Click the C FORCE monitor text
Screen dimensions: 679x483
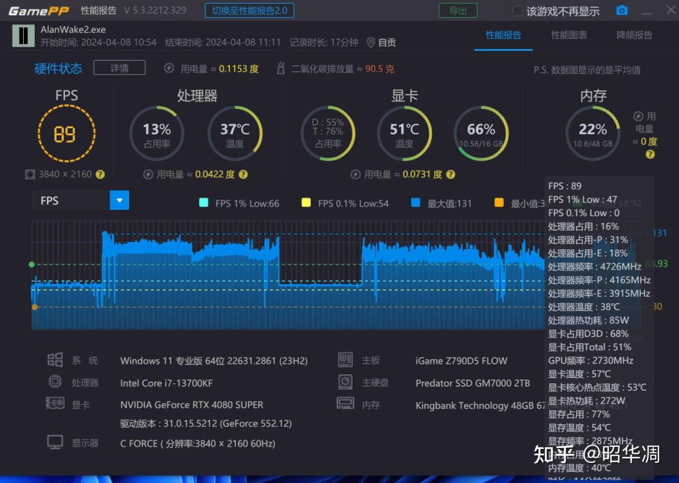point(198,443)
